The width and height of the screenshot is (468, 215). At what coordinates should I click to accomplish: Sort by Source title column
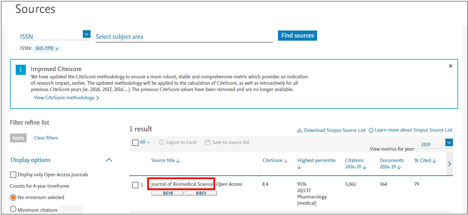[166, 161]
